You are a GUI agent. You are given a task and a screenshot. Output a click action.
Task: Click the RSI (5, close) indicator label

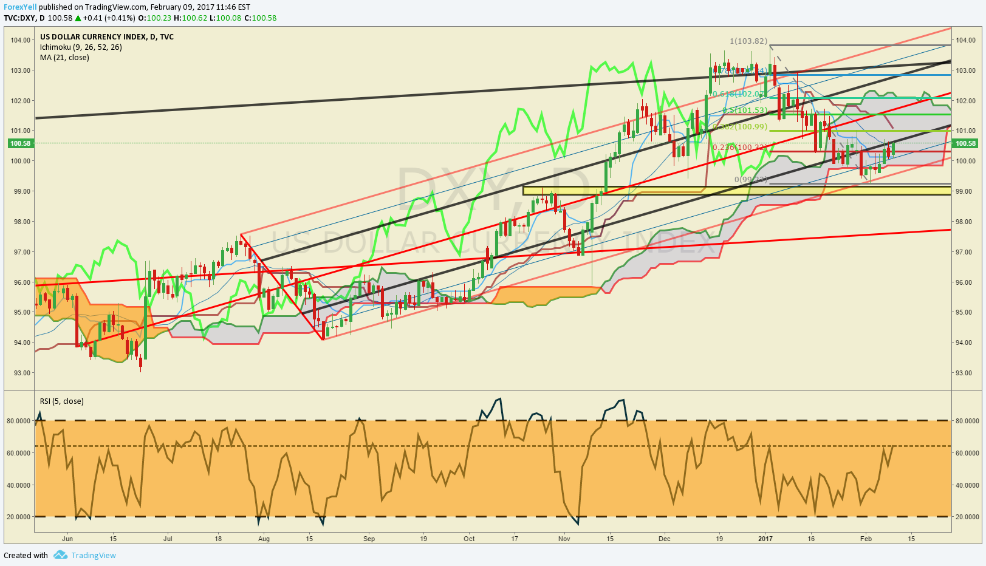pyautogui.click(x=62, y=401)
